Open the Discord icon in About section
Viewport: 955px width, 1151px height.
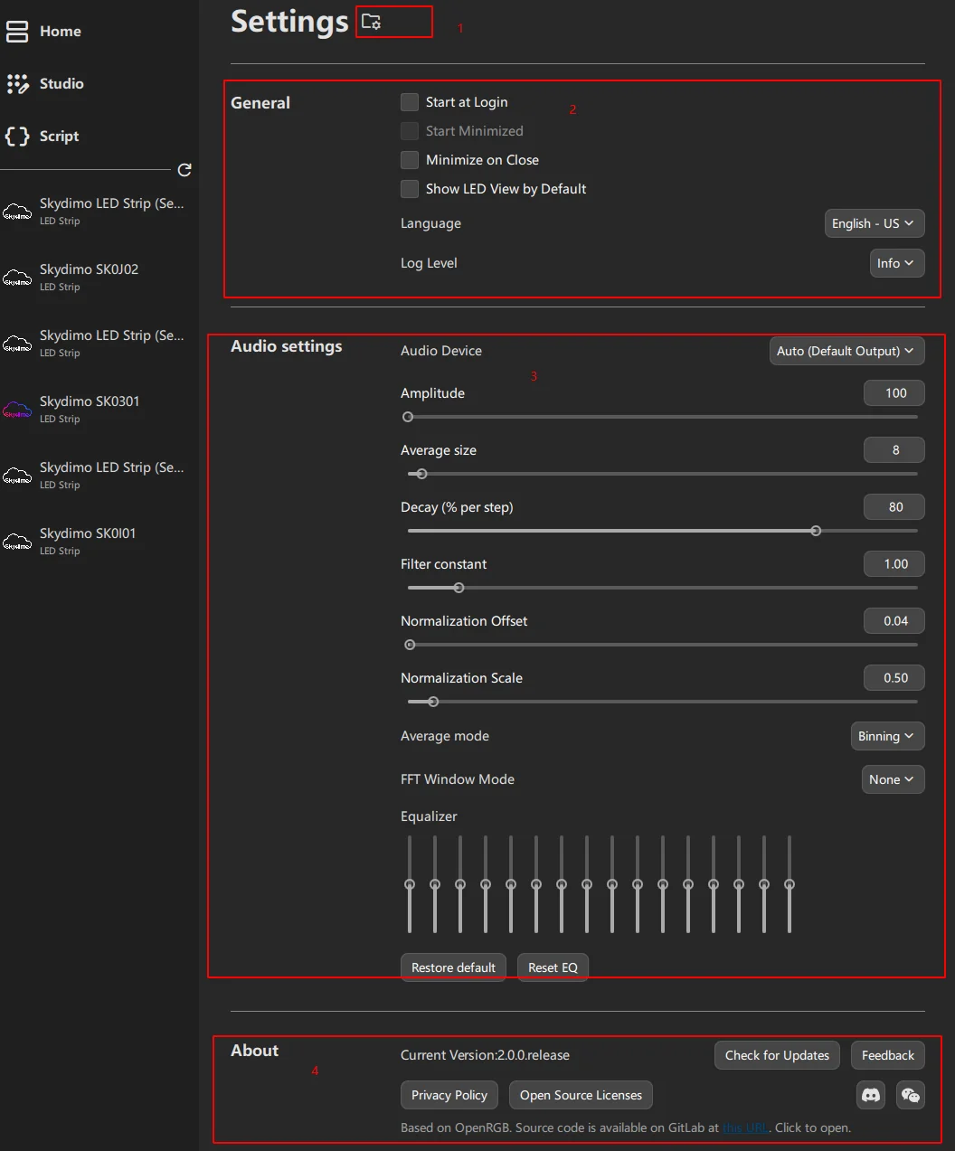tap(870, 1095)
